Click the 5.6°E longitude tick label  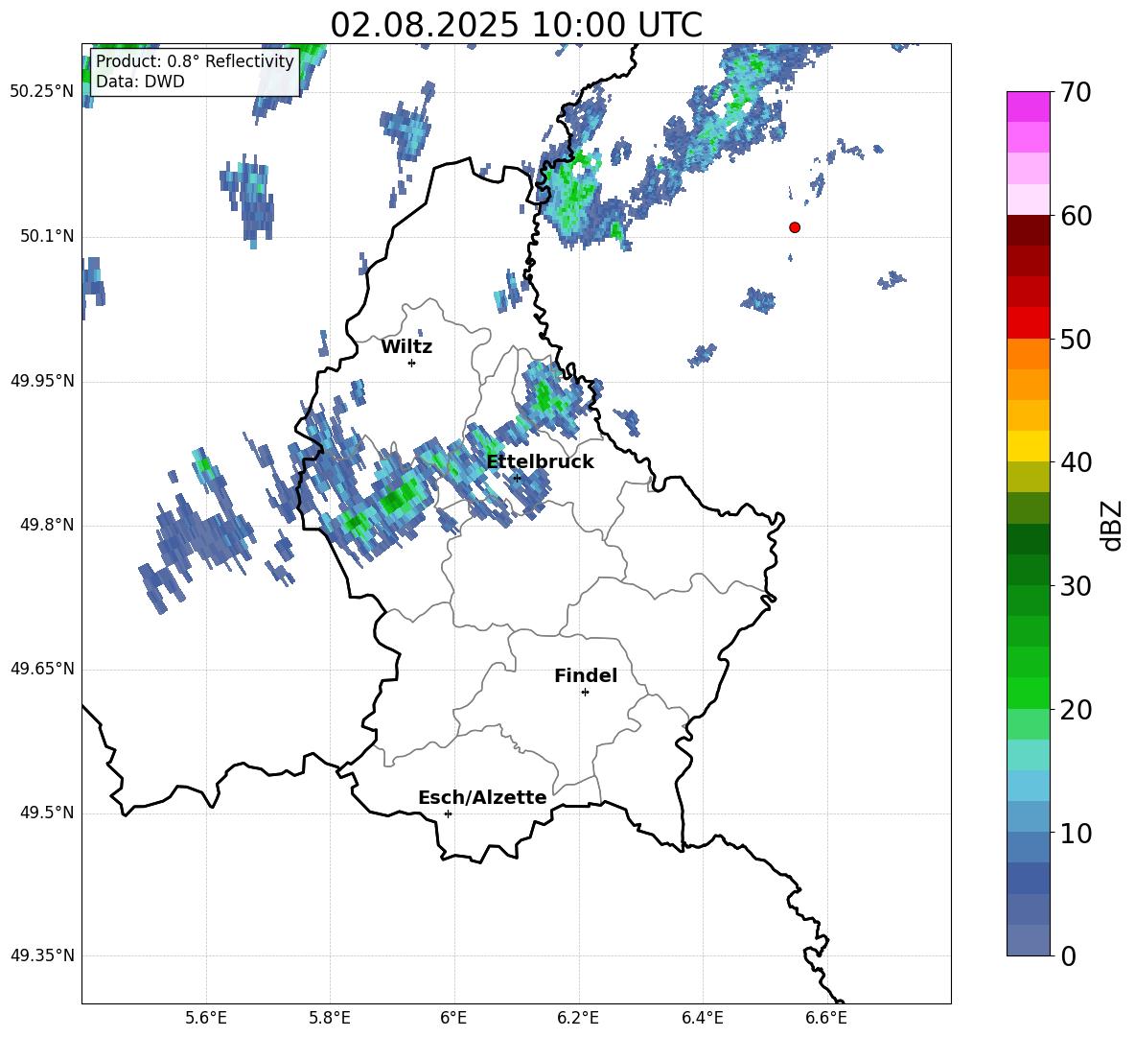coord(205,1018)
